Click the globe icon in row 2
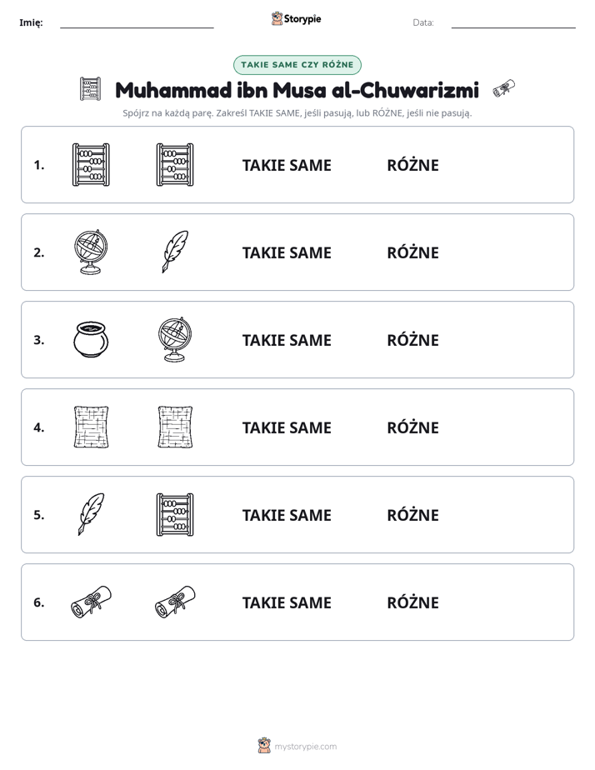This screenshot has height=770, width=595. tap(91, 252)
